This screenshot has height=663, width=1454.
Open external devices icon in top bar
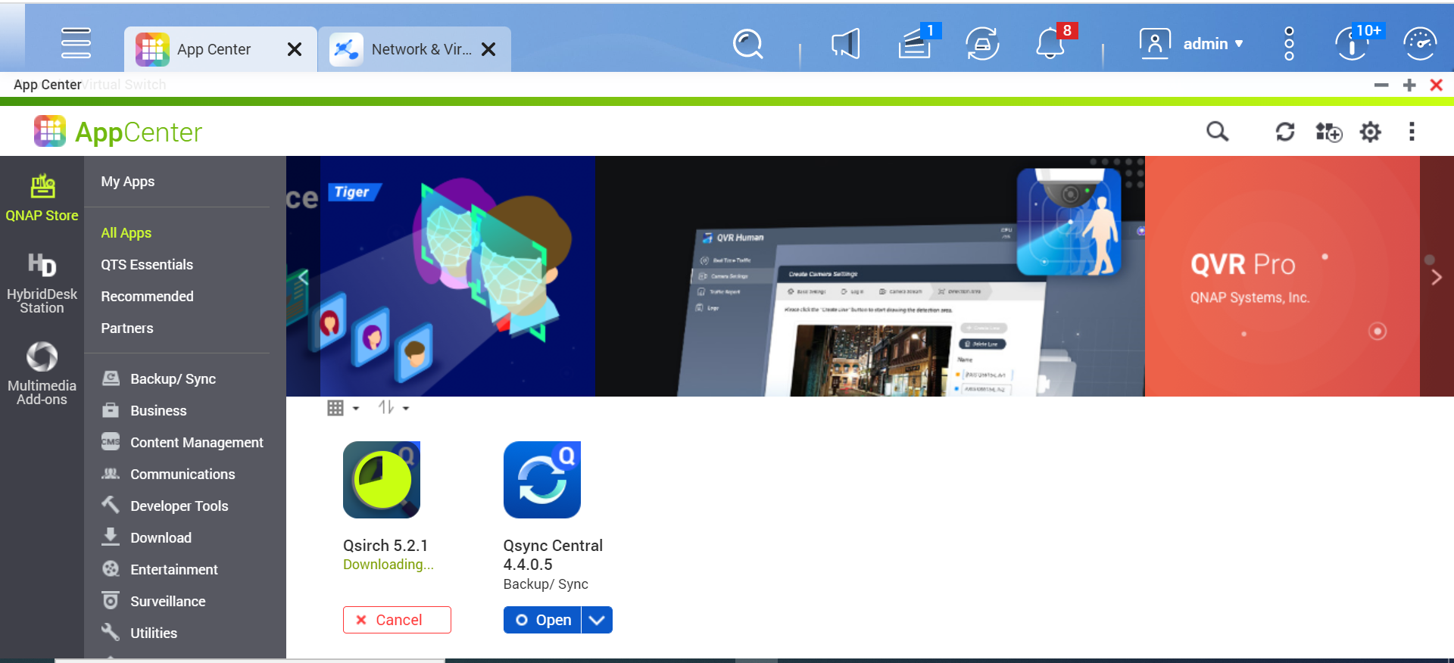point(982,44)
